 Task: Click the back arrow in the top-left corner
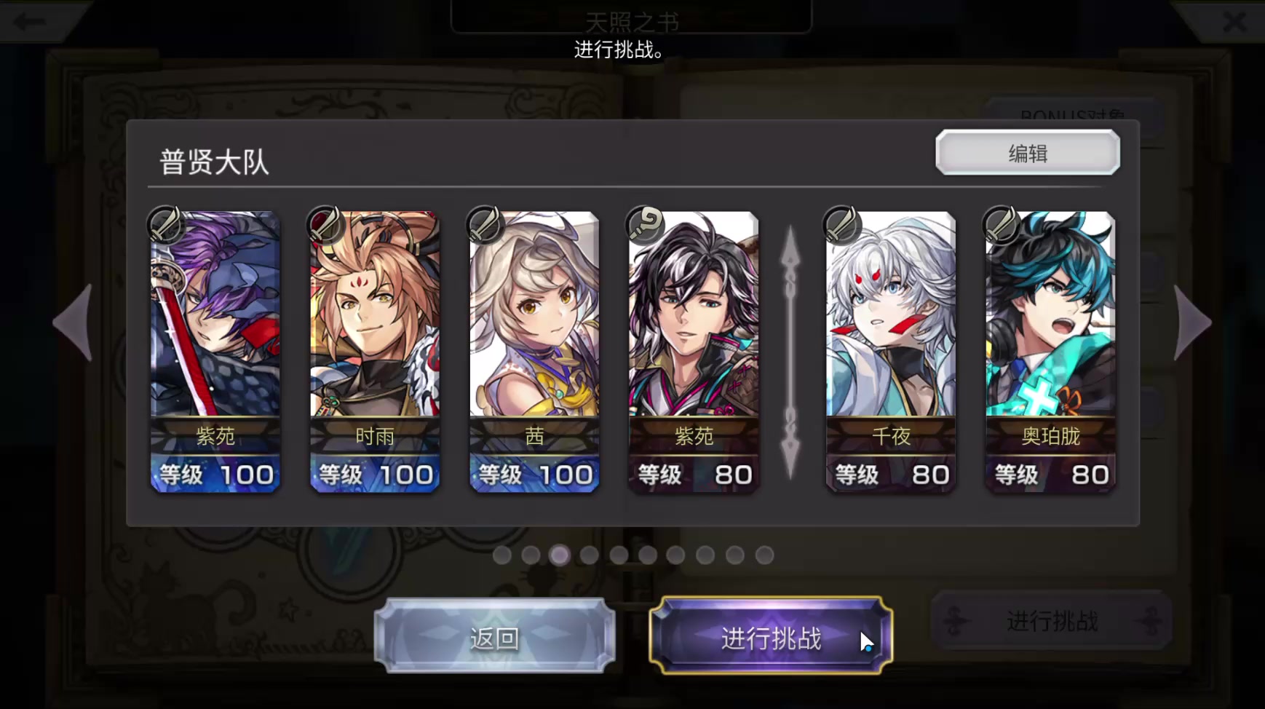coord(31,22)
